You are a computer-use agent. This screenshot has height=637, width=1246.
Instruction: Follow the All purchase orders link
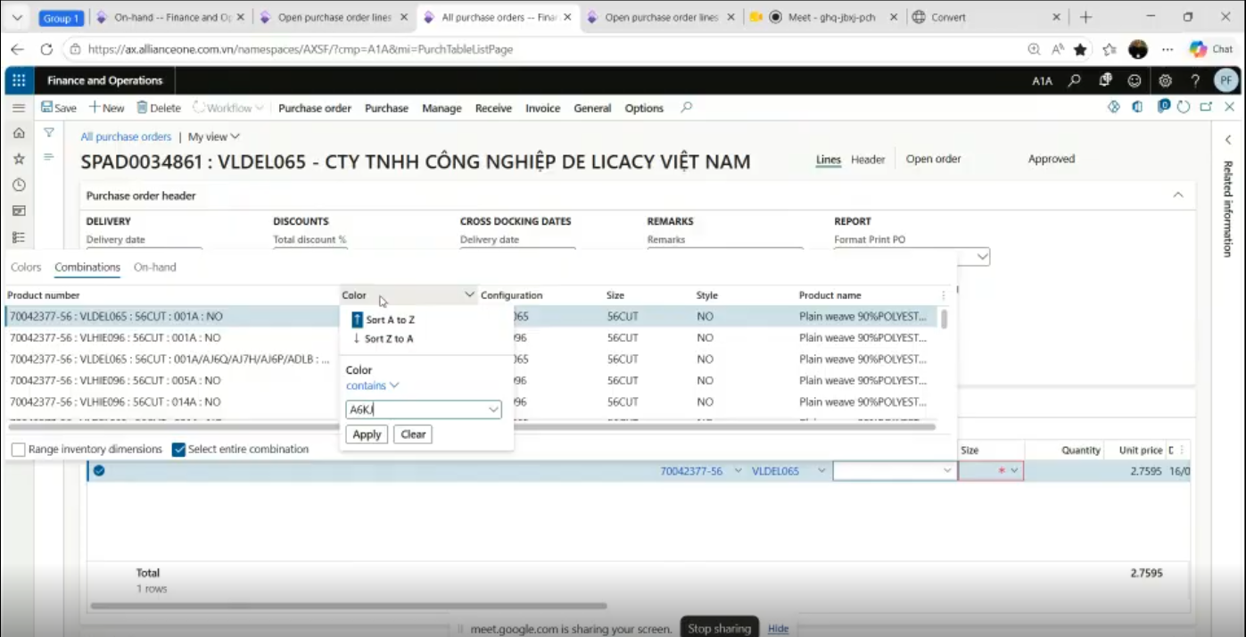tap(126, 136)
